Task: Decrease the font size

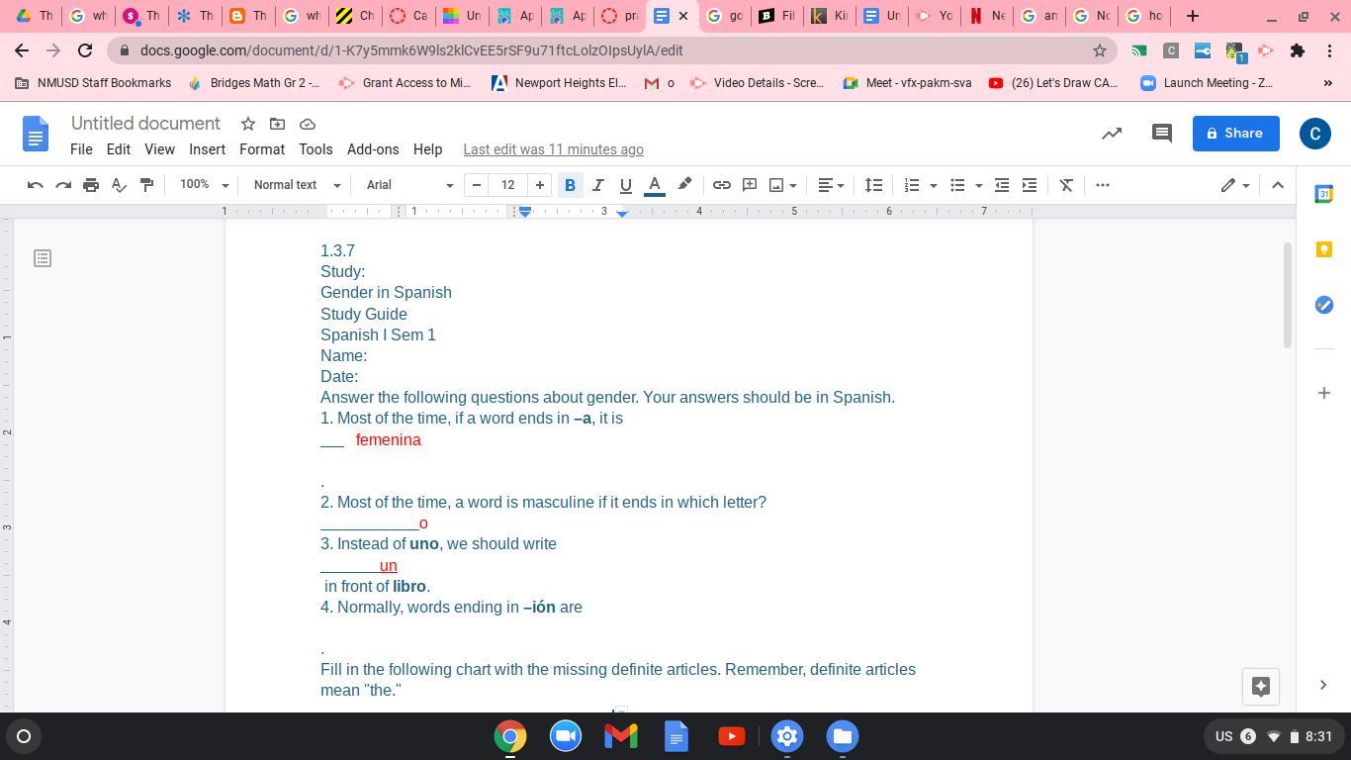Action: 477,185
